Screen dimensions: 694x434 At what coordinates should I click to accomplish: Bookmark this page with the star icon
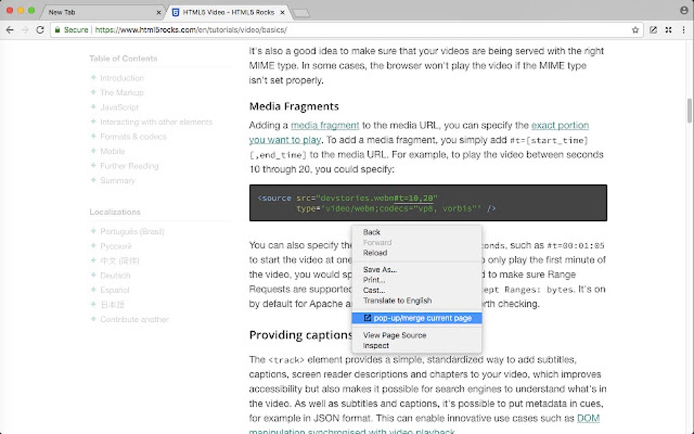coord(635,30)
